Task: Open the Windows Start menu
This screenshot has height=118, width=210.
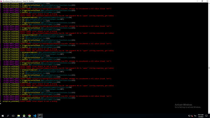Action: coord(3,116)
